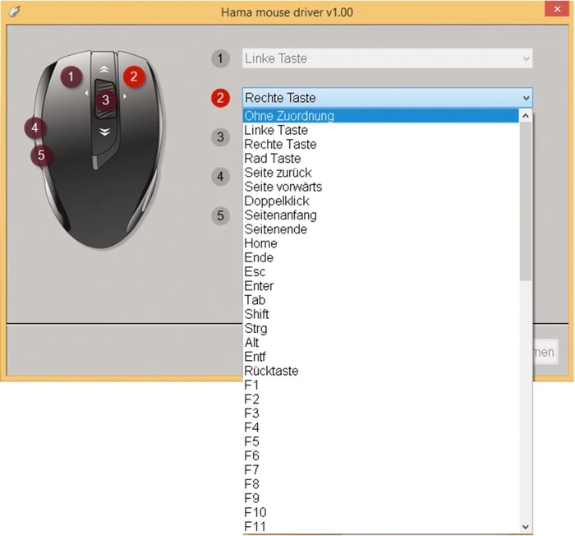Select 'F2' in the list
The image size is (575, 536).
(x=380, y=399)
